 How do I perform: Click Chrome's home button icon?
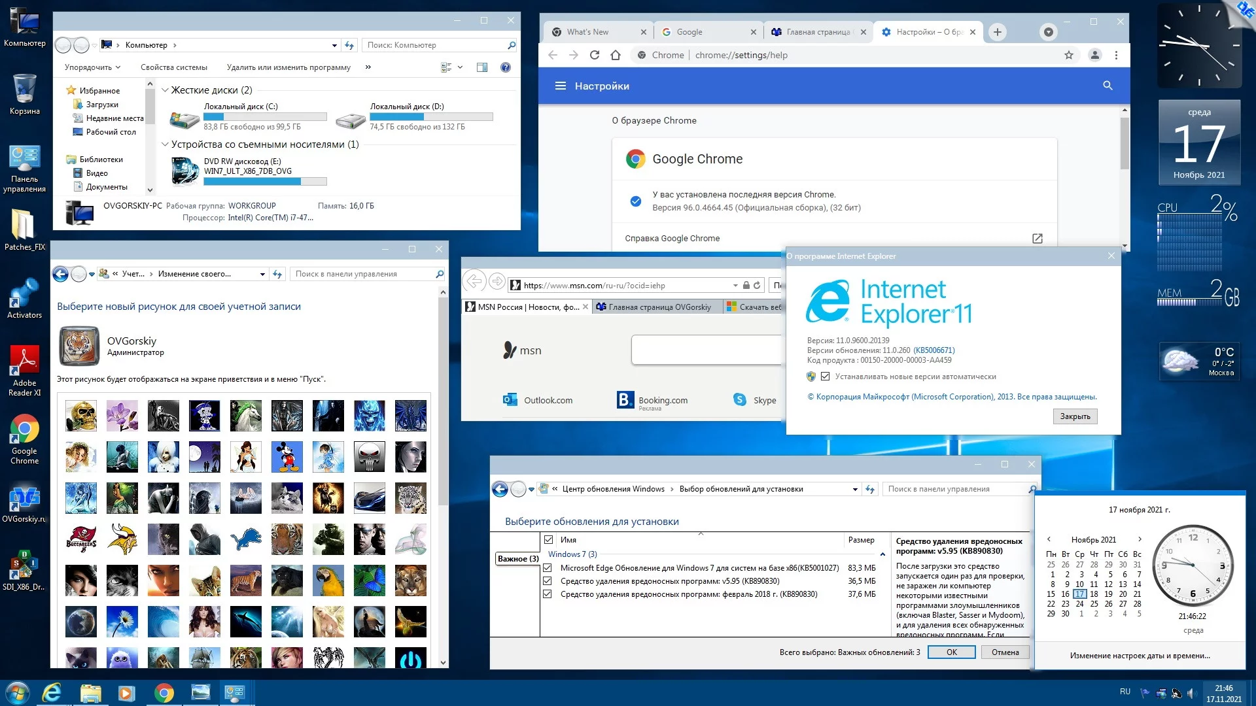pyautogui.click(x=615, y=55)
